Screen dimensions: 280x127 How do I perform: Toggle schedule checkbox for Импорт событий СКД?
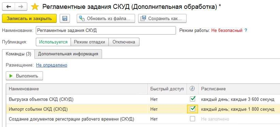(192, 109)
